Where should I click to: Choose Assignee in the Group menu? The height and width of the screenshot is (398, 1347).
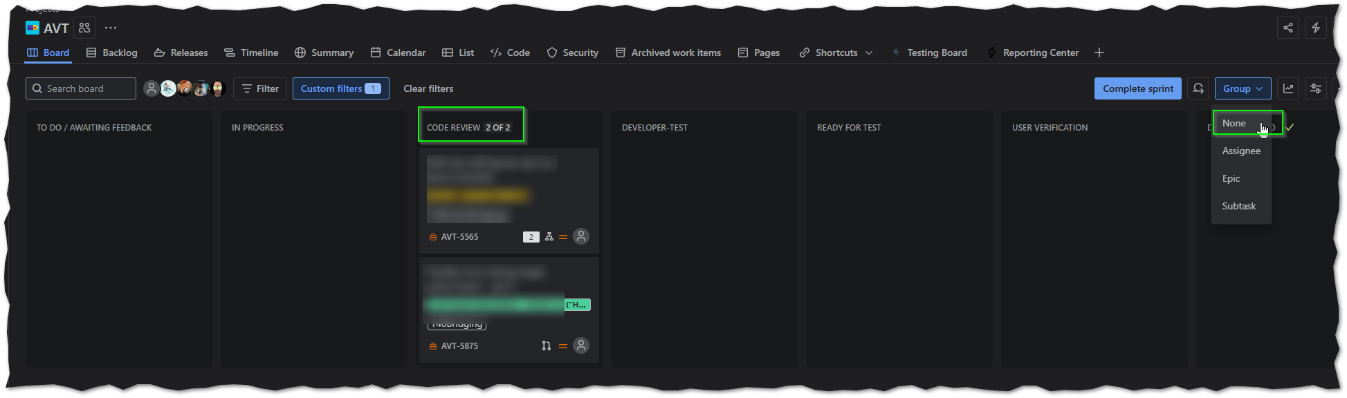click(x=1242, y=151)
